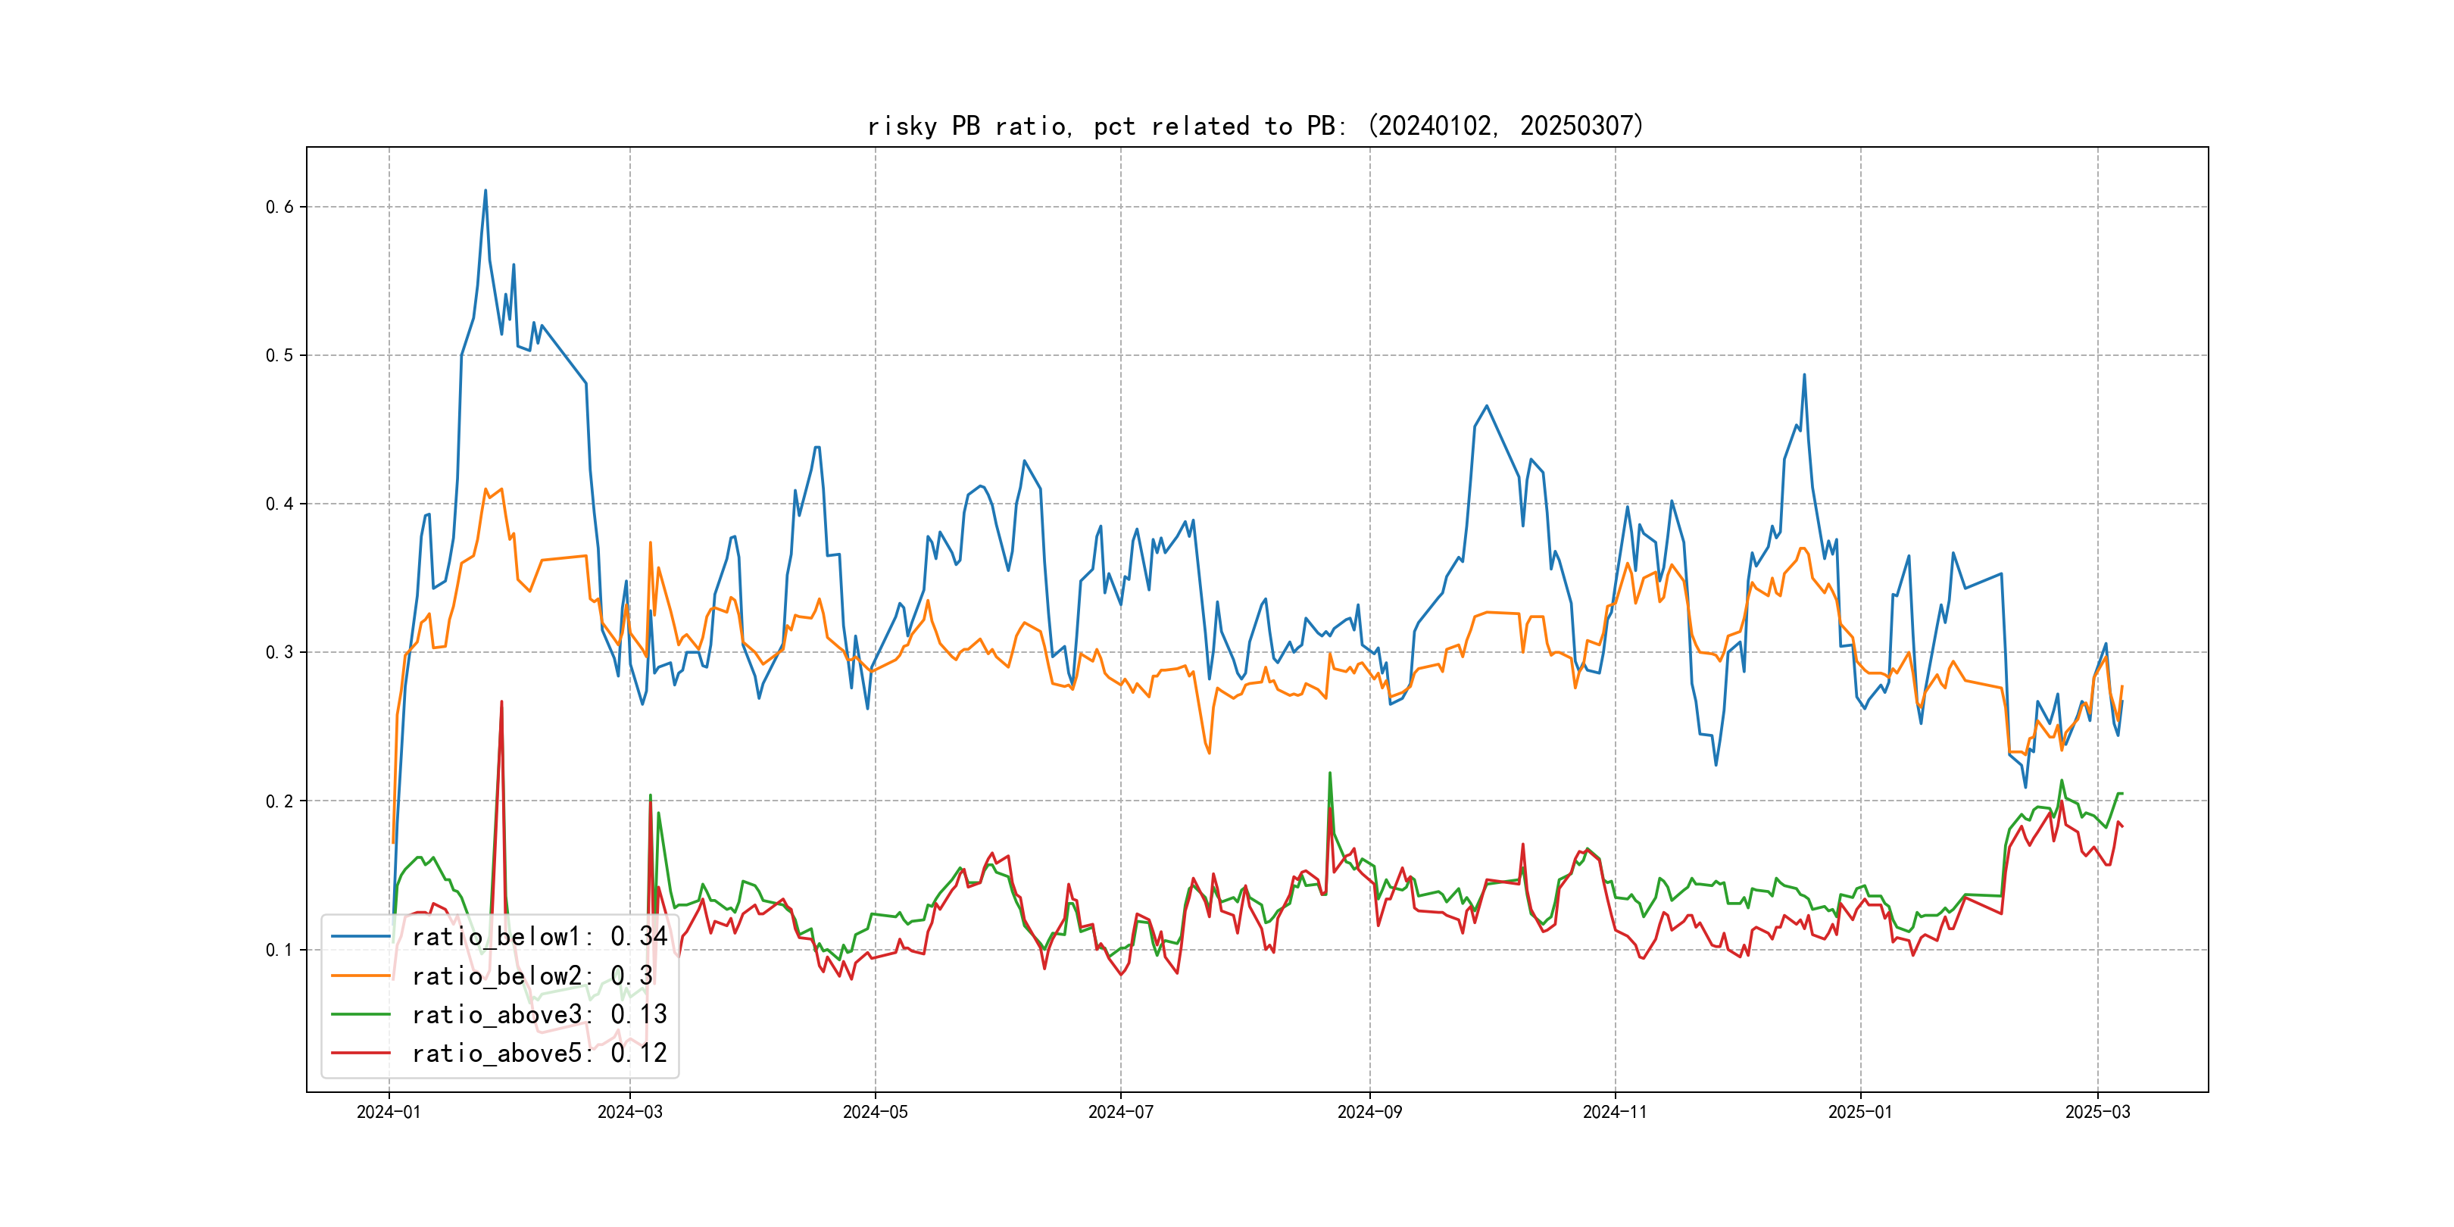Select the 'ratio_below2: 0.3' legend label
The height and width of the screenshot is (1227, 2454).
pos(532,976)
